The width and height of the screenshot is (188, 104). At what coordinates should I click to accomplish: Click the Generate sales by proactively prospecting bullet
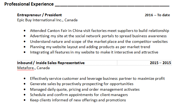[81, 84]
